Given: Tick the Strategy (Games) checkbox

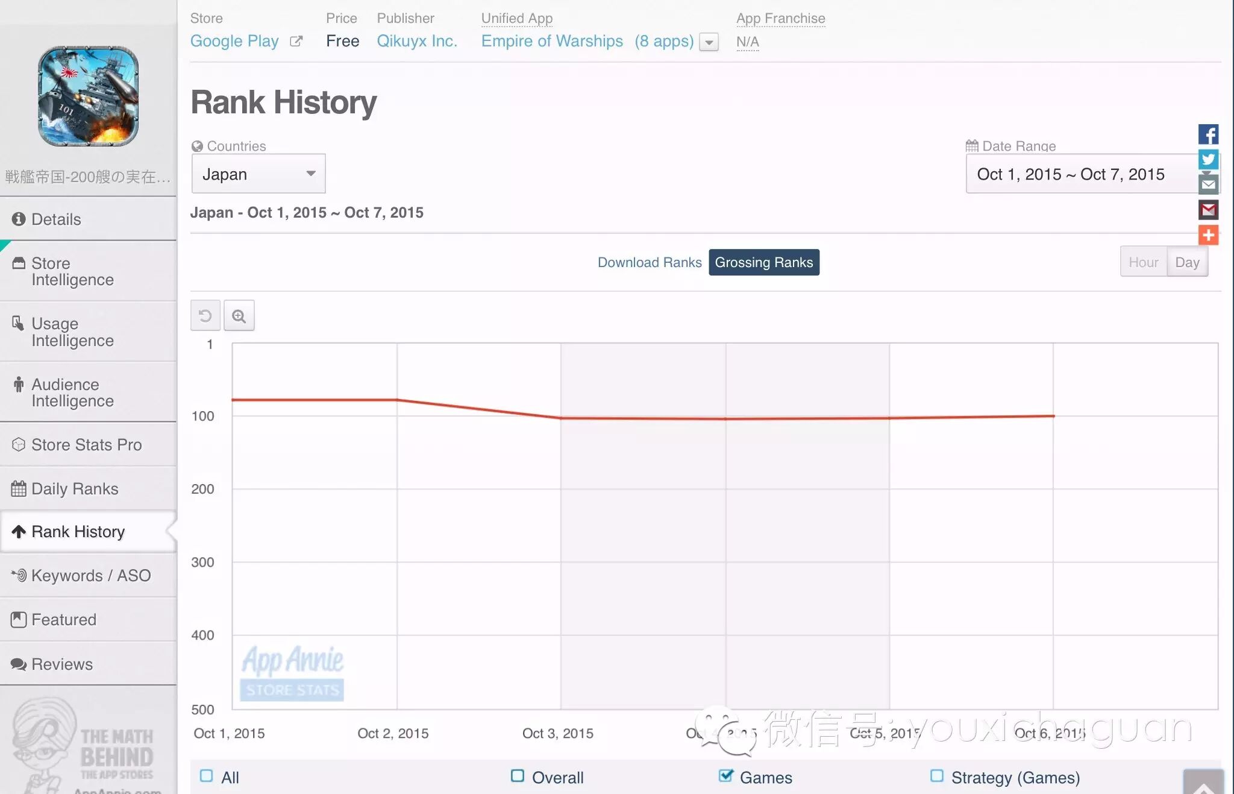Looking at the screenshot, I should pos(937,776).
